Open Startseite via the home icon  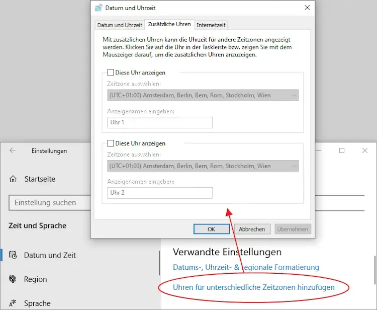tap(13, 179)
